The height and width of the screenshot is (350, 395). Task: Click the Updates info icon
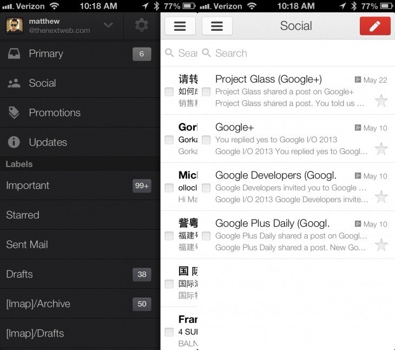click(14, 142)
